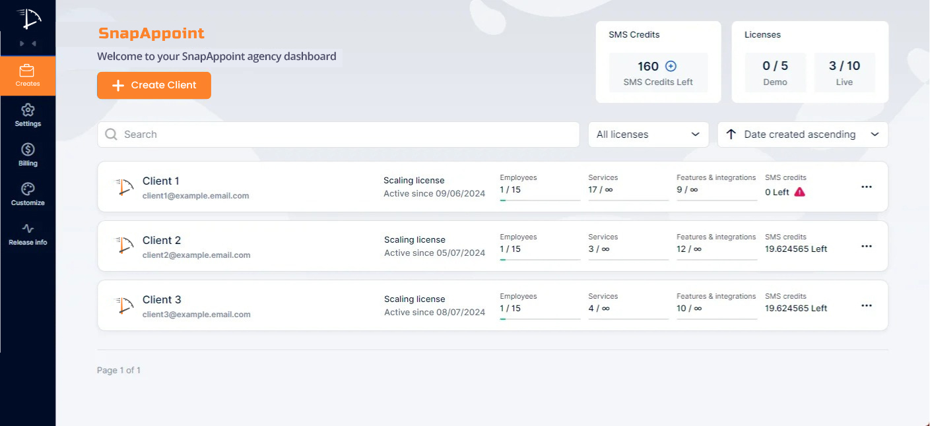The height and width of the screenshot is (426, 930).
Task: Open the Client 1 name
Action: pyautogui.click(x=161, y=181)
